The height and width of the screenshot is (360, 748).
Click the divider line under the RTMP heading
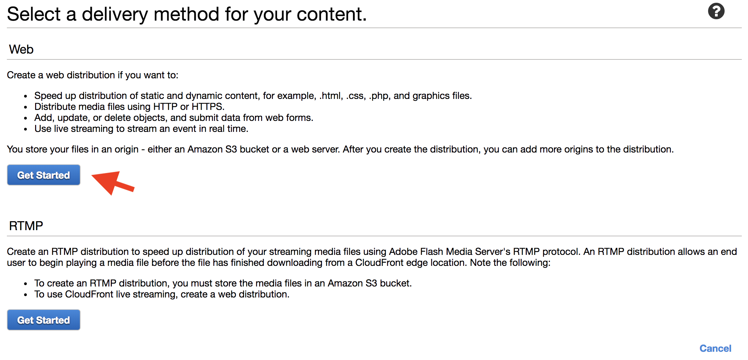click(x=374, y=236)
